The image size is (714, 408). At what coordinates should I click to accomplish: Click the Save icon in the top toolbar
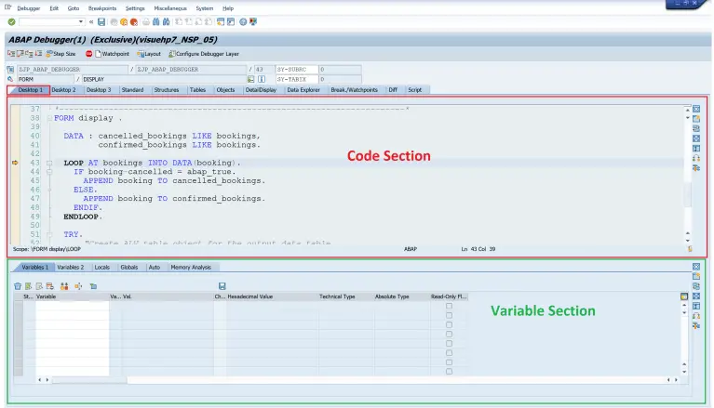coord(101,21)
